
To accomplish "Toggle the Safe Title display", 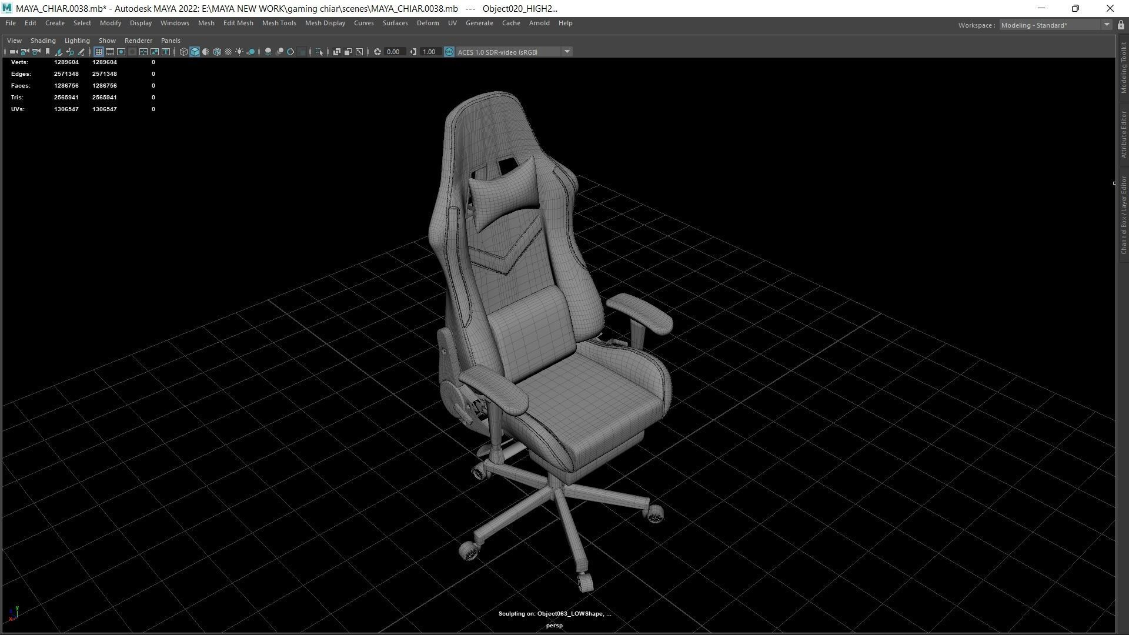I will click(166, 52).
